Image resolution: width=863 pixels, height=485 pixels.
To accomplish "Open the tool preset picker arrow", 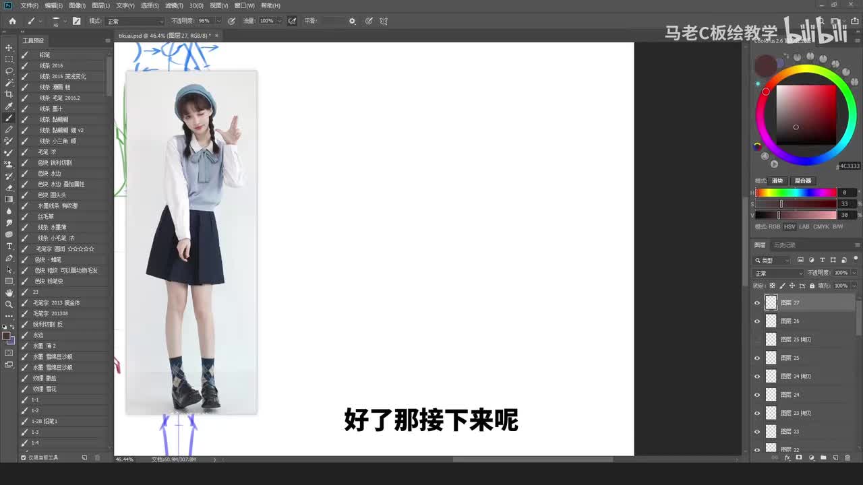I will click(x=40, y=21).
